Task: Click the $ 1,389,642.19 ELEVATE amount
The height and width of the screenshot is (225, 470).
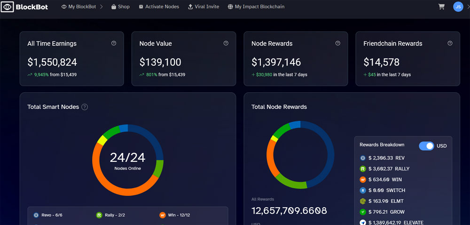Action: coord(396,223)
